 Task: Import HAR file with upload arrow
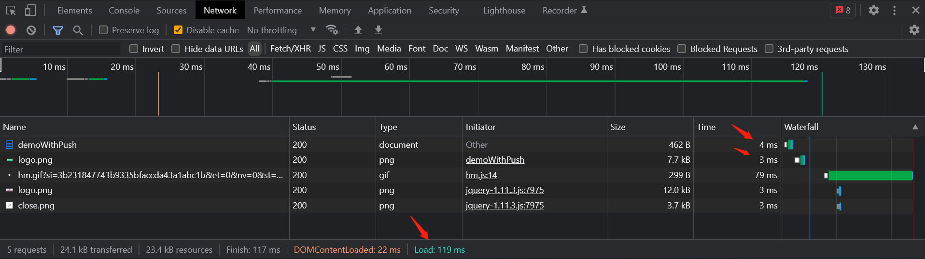click(x=358, y=30)
